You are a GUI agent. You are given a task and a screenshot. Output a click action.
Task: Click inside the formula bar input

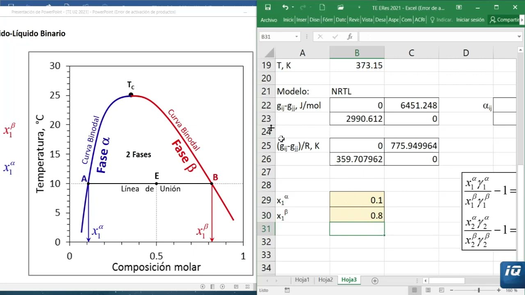coord(437,37)
